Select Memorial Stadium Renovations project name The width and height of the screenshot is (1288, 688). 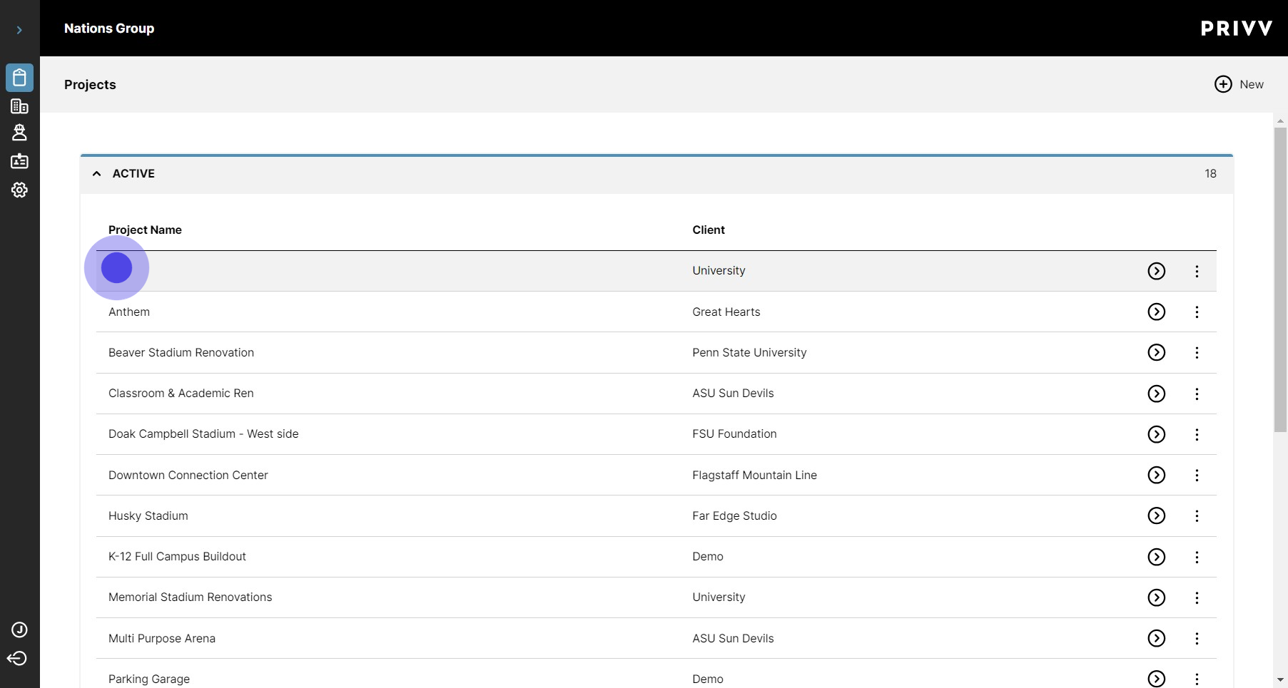click(191, 597)
